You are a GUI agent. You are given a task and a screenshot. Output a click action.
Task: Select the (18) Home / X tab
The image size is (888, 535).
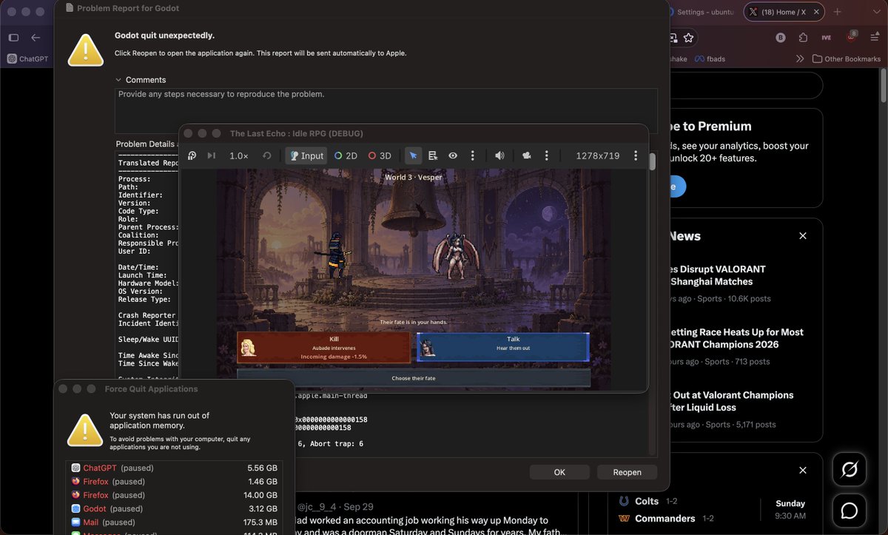[783, 12]
